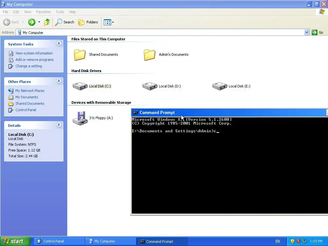This screenshot has width=328, height=246.
Task: Collapse the Other Places panel
Action: click(59, 81)
